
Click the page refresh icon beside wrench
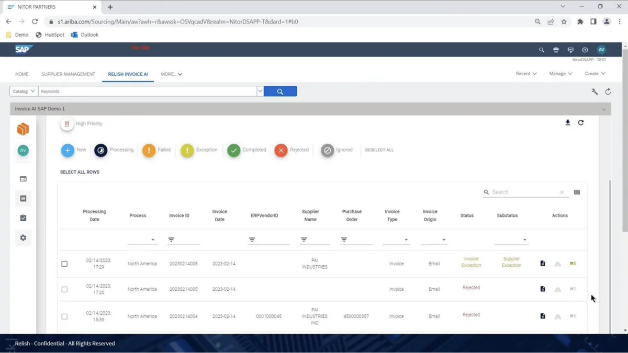[x=608, y=92]
